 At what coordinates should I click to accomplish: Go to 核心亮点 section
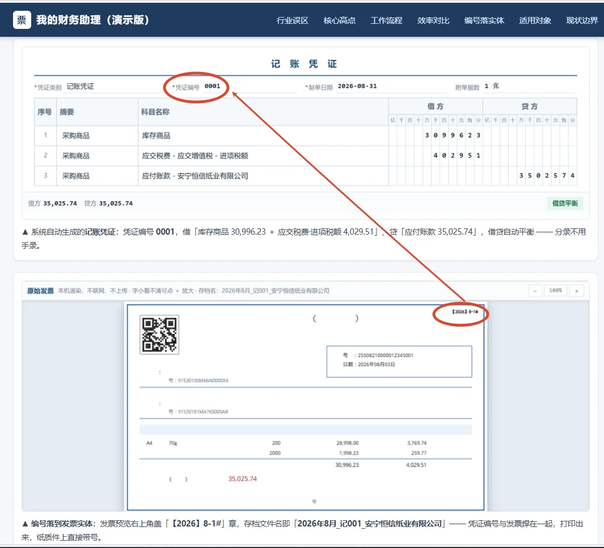point(339,20)
